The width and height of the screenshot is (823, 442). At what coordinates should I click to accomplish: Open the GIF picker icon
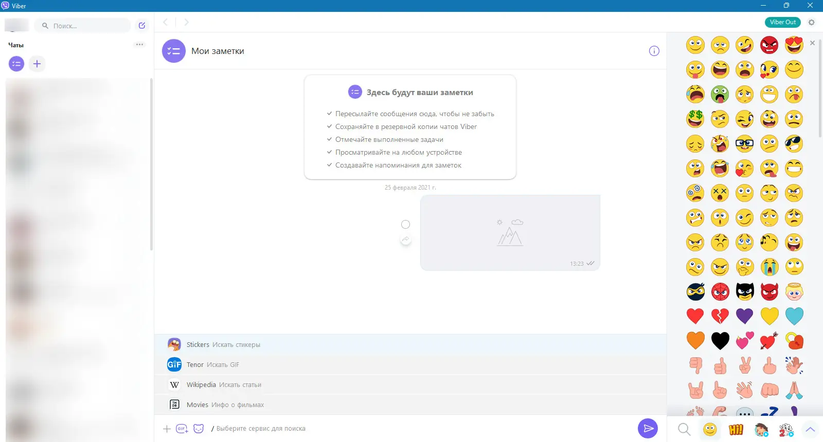182,429
